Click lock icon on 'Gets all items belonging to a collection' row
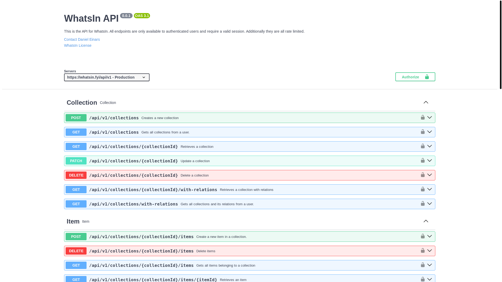 coord(423,265)
